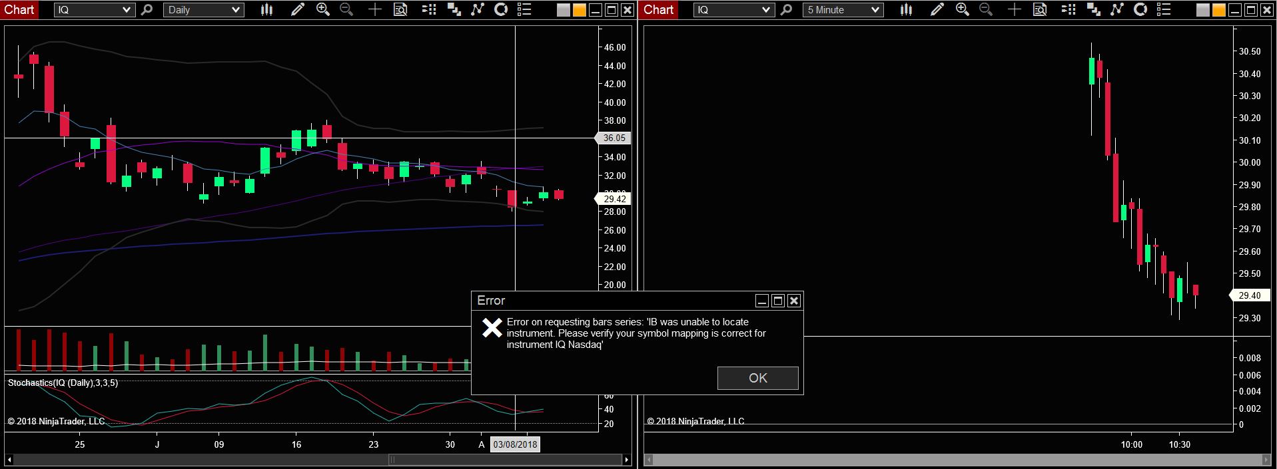This screenshot has width=1277, height=469.
Task: Click the 46.00 label on the Daily price axis
Action: pos(615,47)
